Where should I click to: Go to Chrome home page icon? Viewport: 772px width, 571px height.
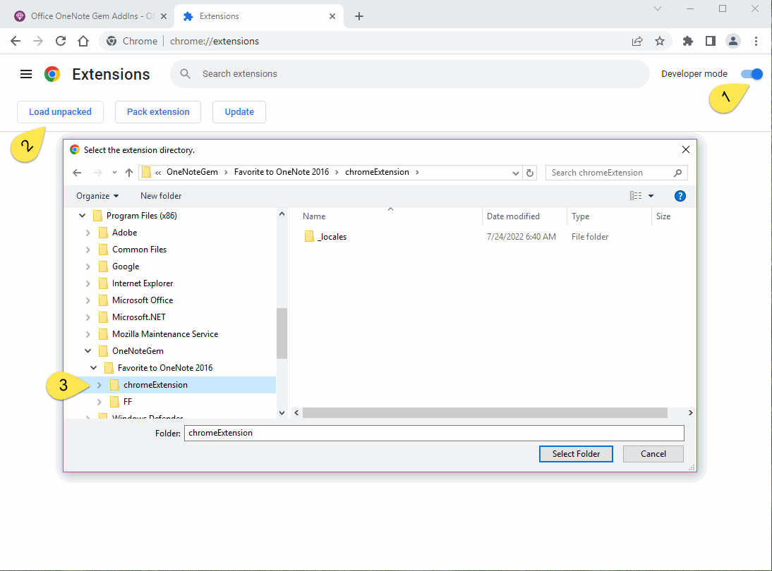tap(83, 42)
